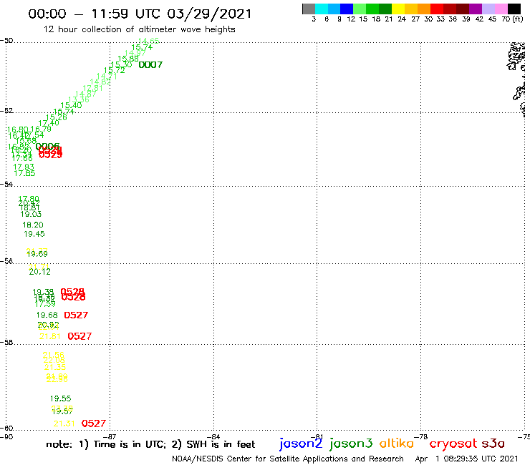This screenshot has width=530, height=465.
Task: Select the wave height value 19.45
Action: pos(34,234)
